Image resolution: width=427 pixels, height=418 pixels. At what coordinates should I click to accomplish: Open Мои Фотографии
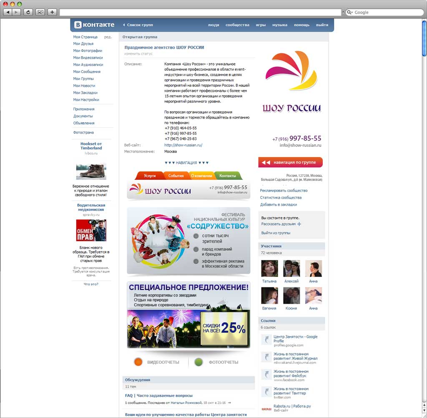pyautogui.click(x=88, y=50)
